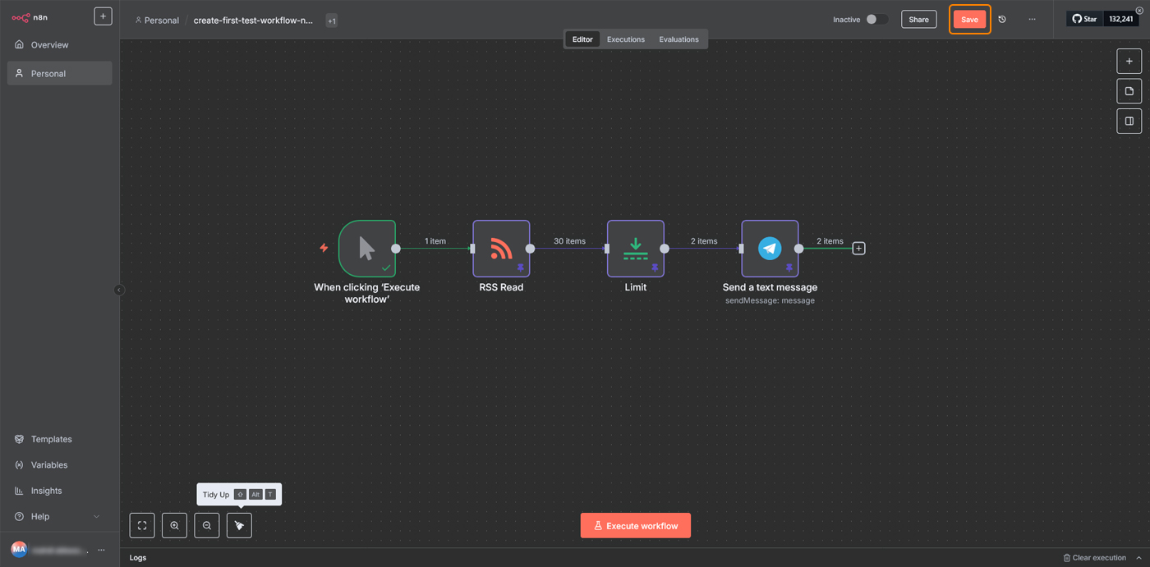Click the Tidy Up canvas button
The width and height of the screenshot is (1150, 567).
pos(239,525)
